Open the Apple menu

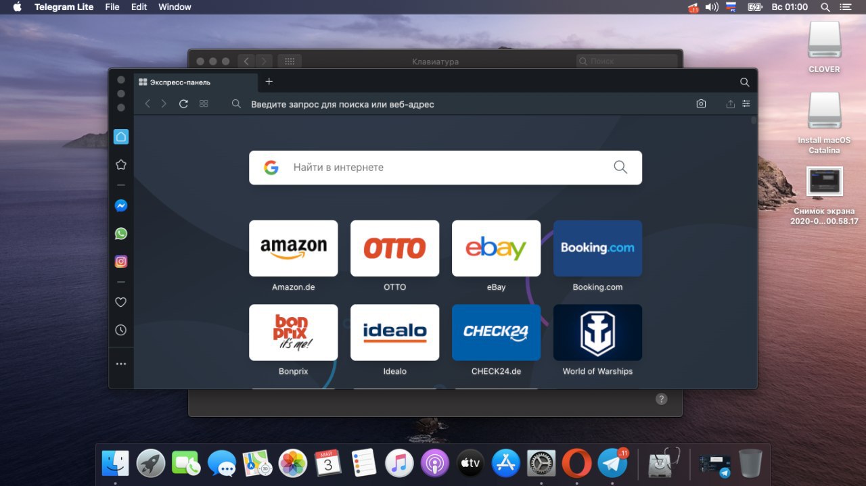click(x=18, y=7)
